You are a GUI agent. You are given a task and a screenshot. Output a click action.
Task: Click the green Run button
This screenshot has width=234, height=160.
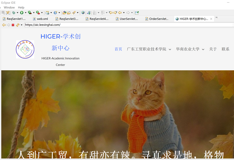point(22,13)
